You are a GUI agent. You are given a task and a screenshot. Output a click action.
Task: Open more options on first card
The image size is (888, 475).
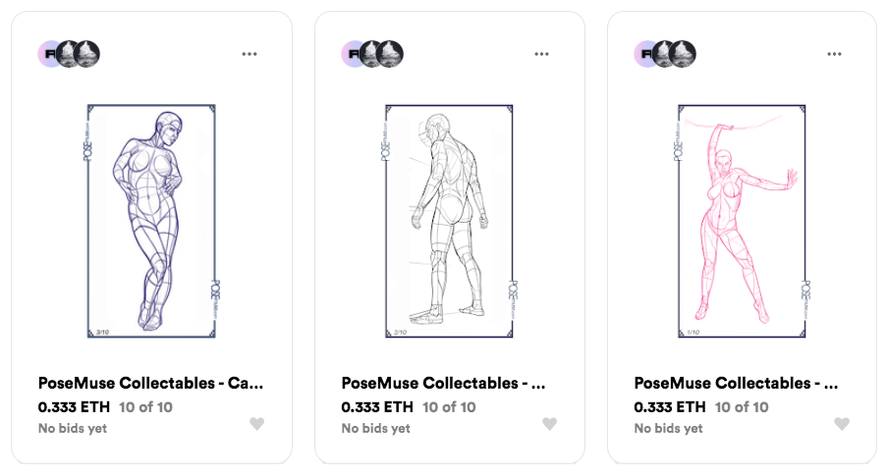pos(250,54)
